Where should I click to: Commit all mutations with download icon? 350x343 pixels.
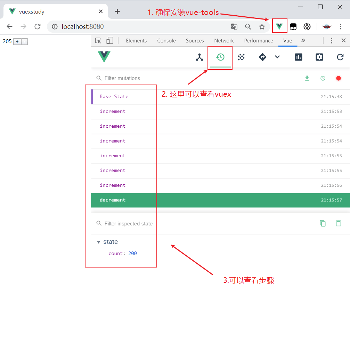coord(307,78)
